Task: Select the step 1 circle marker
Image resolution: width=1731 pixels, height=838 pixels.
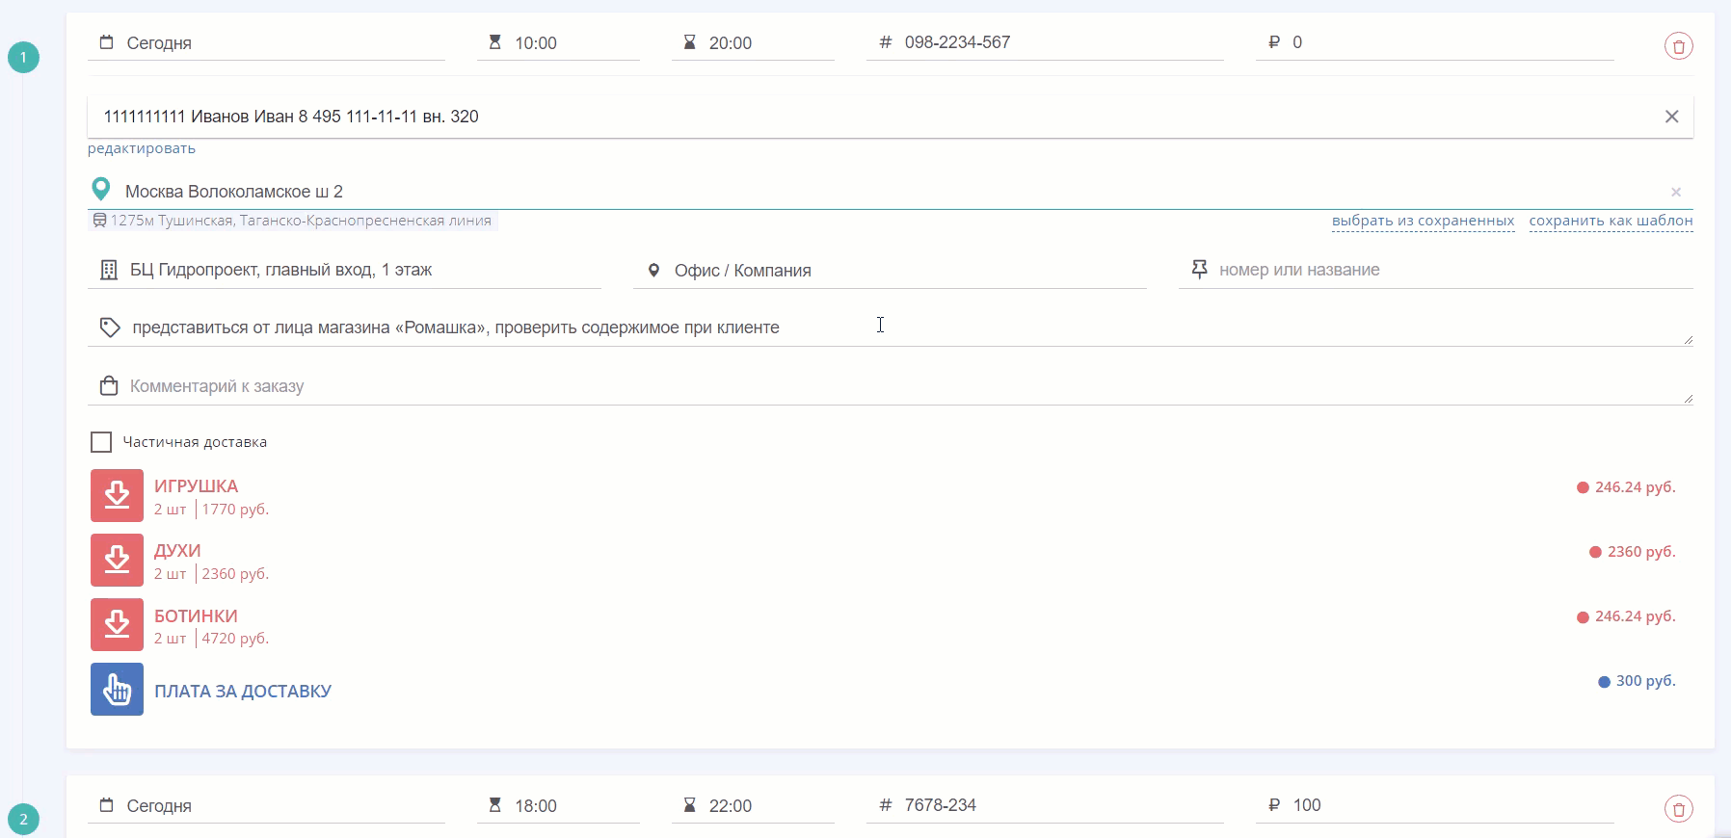Action: point(23,57)
